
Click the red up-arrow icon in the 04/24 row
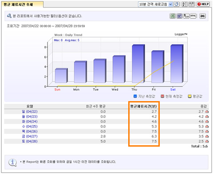[207, 121]
